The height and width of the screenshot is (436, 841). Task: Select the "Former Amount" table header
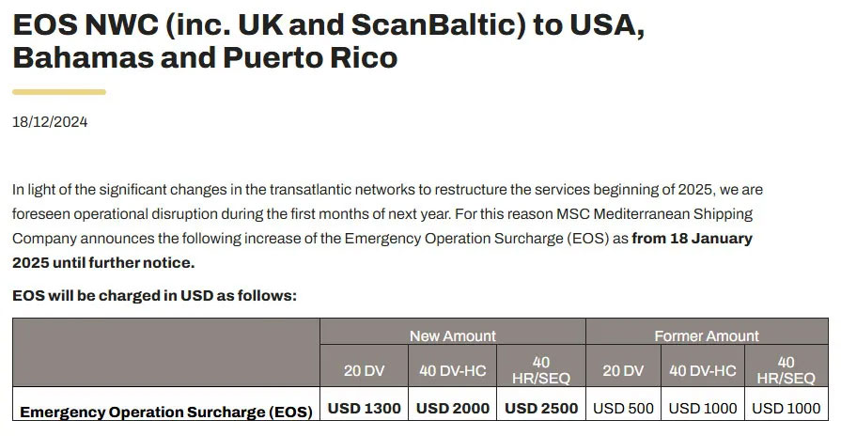click(707, 335)
